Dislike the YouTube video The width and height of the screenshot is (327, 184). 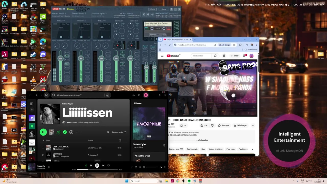tap(212, 125)
